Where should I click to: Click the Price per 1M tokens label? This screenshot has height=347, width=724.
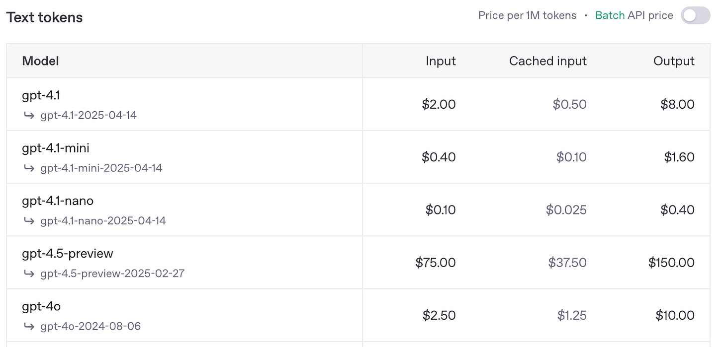pyautogui.click(x=527, y=15)
